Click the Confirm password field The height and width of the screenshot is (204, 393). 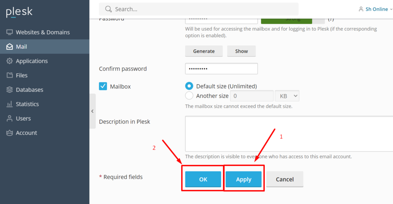click(x=221, y=69)
